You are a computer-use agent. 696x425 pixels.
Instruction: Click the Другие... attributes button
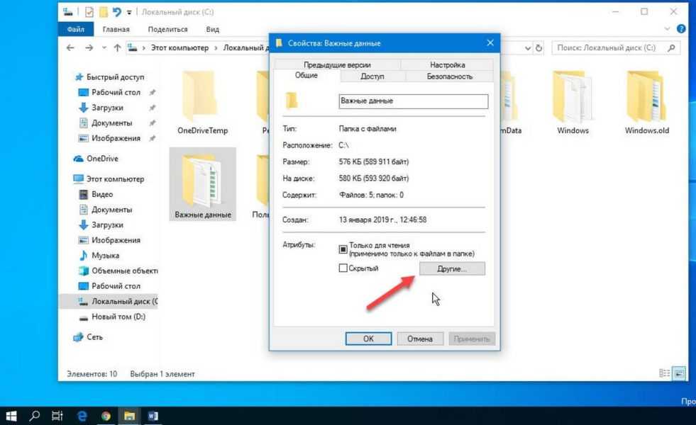(x=452, y=269)
